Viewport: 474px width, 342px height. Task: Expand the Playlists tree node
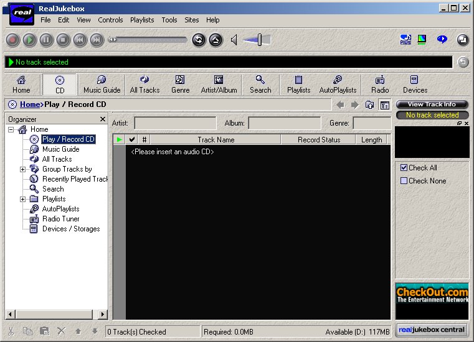click(23, 199)
